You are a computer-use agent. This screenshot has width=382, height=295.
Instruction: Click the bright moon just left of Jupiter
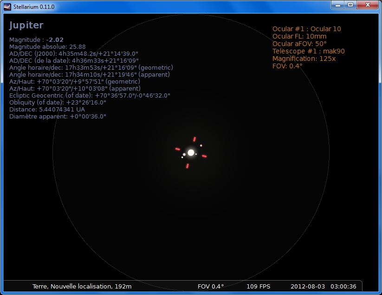pyautogui.click(x=184, y=155)
